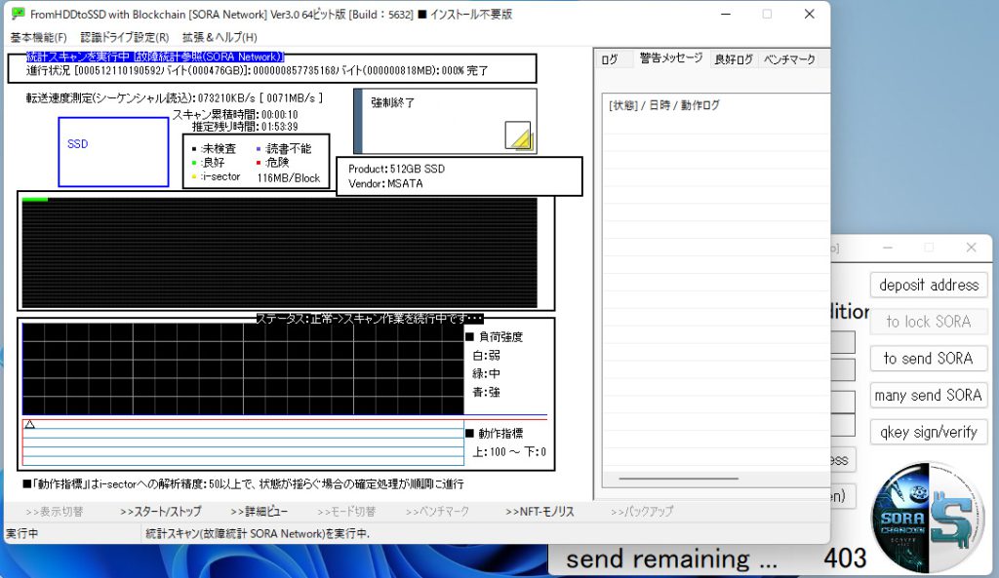The height and width of the screenshot is (578, 999).
Task: Open the 認識ドライブ設定(R) menu
Action: (x=125, y=38)
